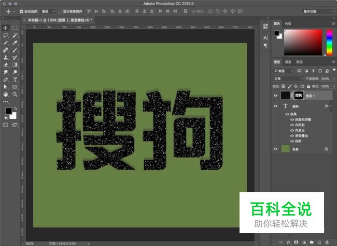
Task: Collapse text layer effects fx arrow
Action: (x=331, y=106)
